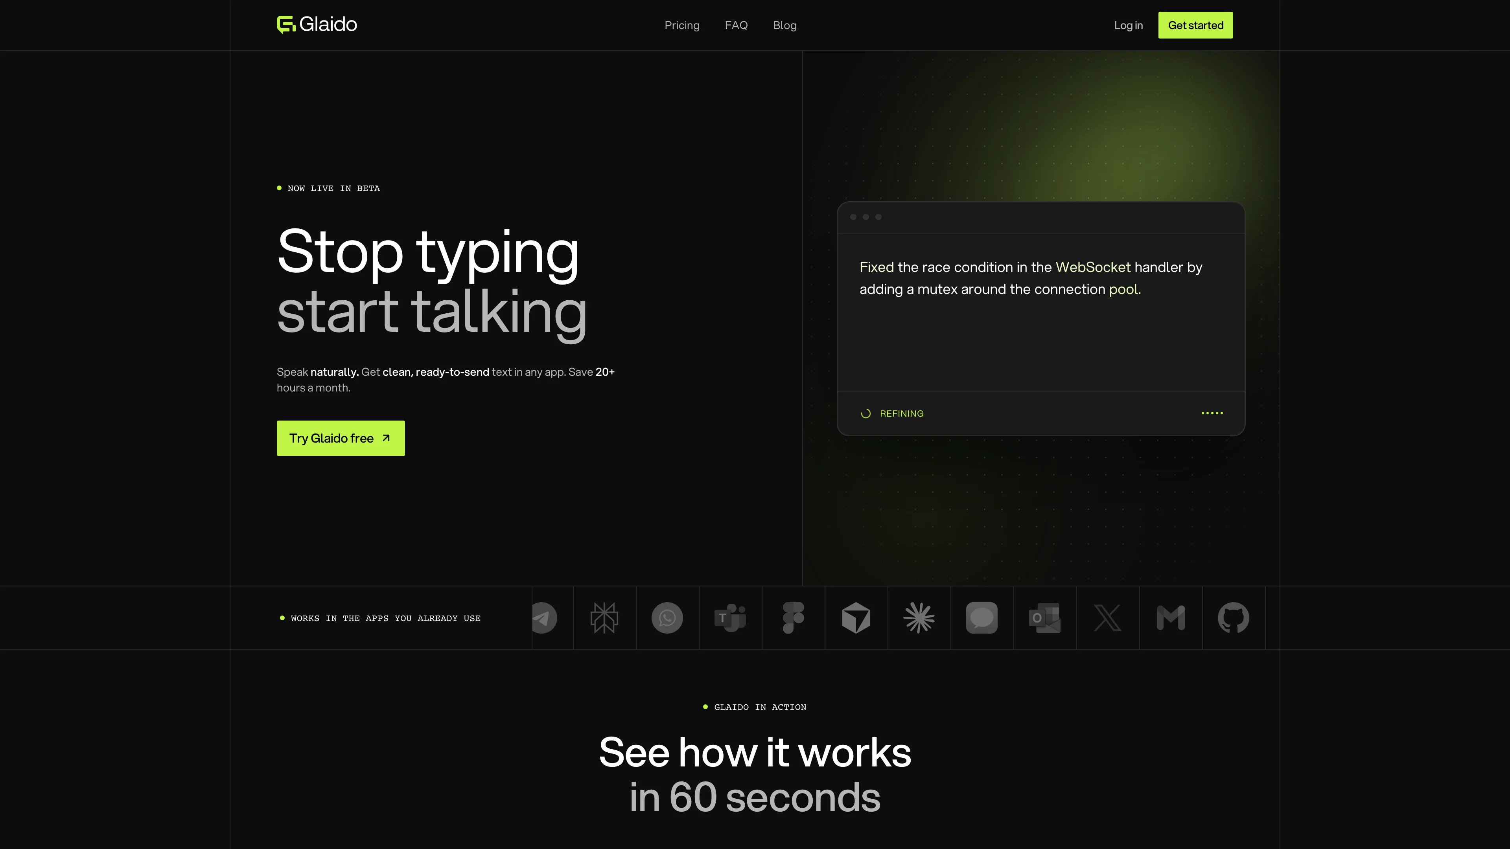Click the Claude starburst app icon
This screenshot has height=849, width=1510.
coord(919,617)
